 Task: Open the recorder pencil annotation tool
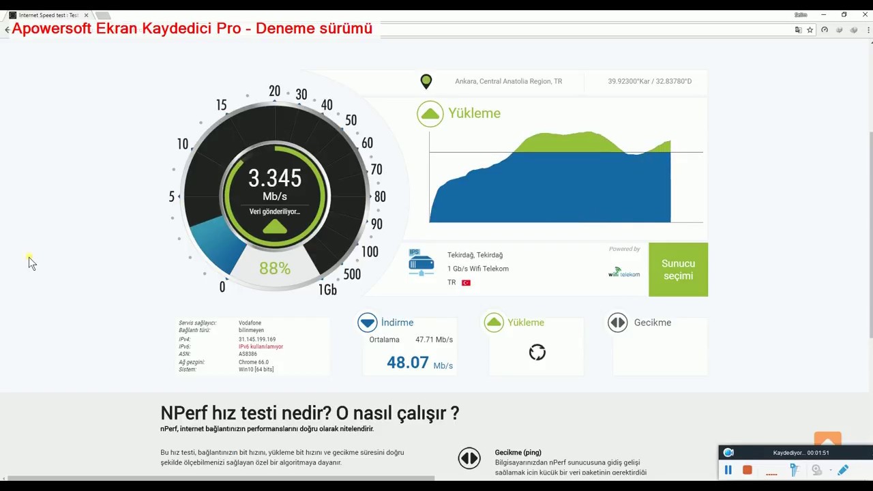(843, 470)
